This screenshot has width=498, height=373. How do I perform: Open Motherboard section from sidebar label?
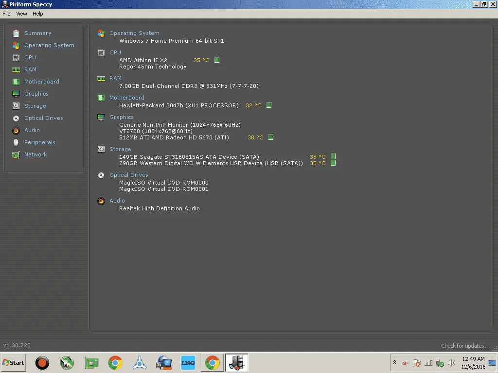point(42,82)
